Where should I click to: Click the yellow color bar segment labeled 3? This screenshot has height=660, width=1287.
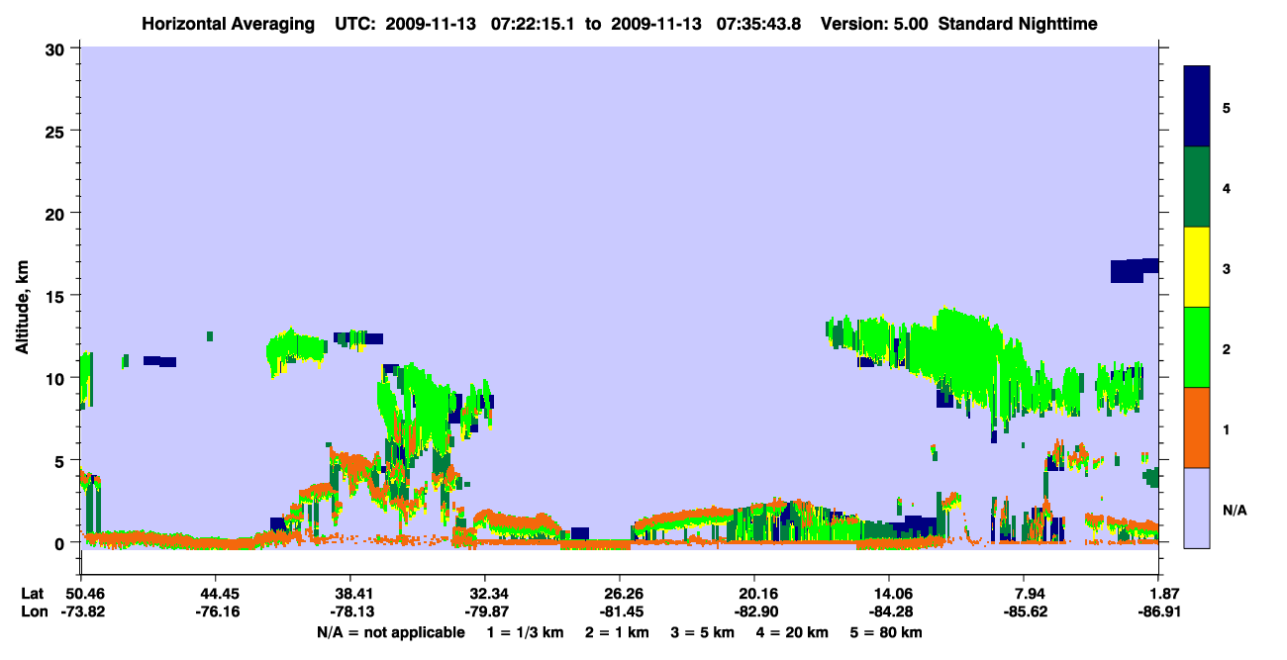click(x=1197, y=267)
